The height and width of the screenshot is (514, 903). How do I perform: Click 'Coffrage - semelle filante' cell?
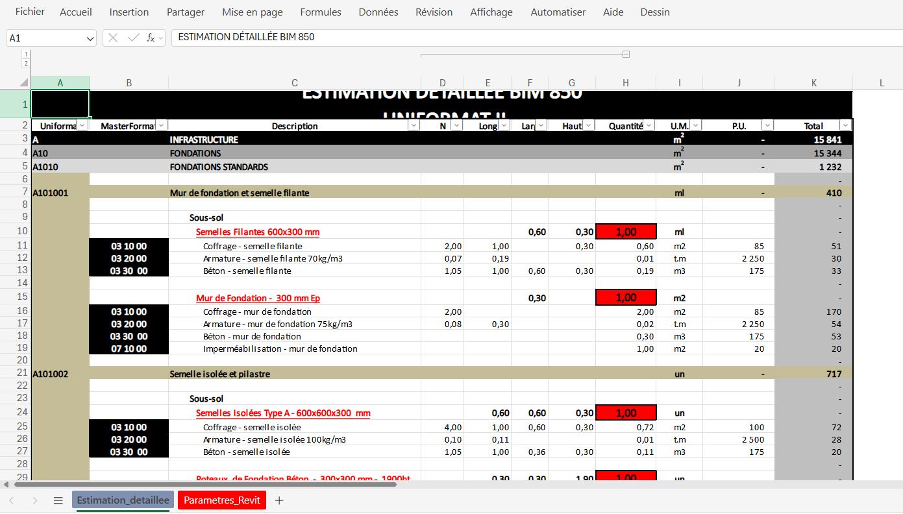(x=295, y=246)
